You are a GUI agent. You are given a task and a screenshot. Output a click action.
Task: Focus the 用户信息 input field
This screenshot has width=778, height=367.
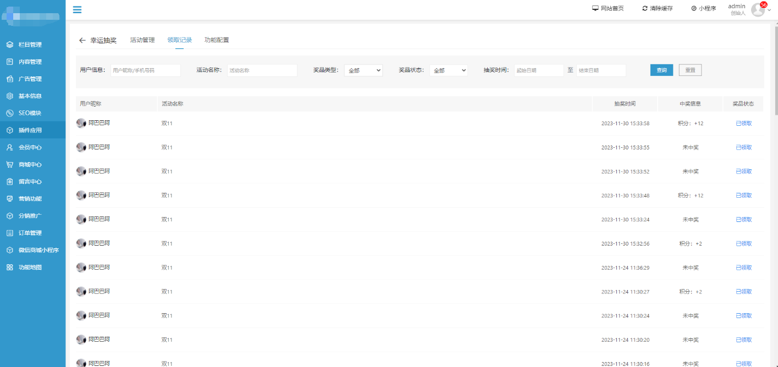146,70
